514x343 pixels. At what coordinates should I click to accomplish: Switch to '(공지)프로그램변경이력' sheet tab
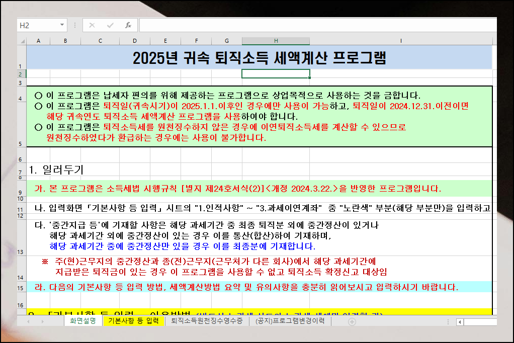click(x=290, y=321)
